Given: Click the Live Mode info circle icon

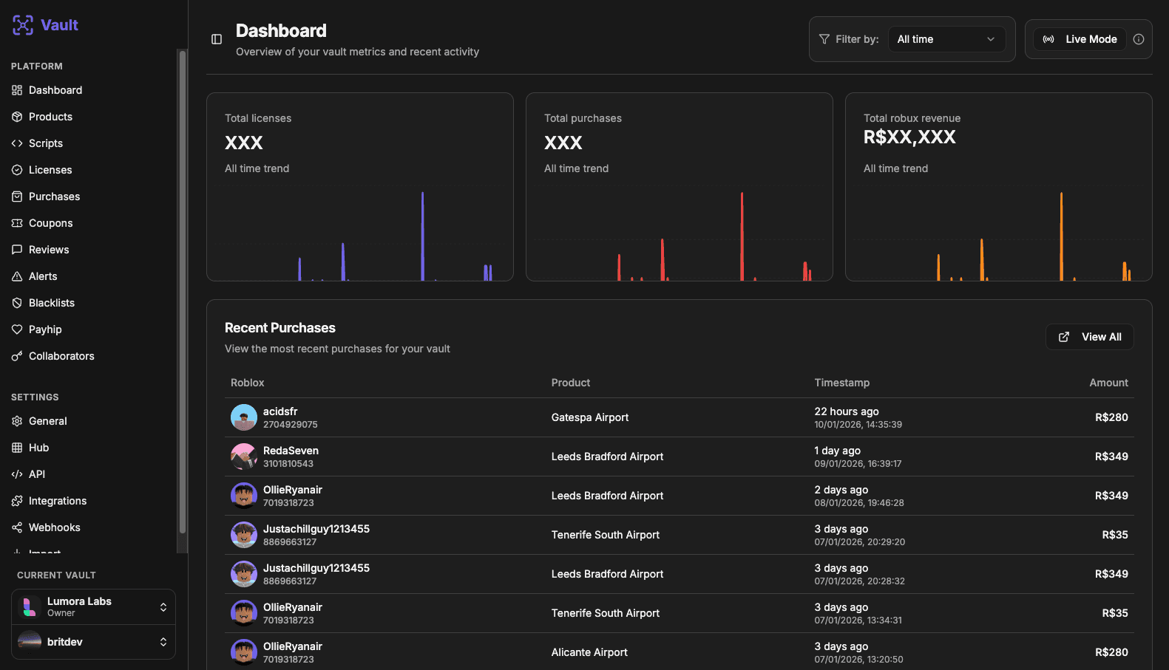Looking at the screenshot, I should click(1139, 39).
